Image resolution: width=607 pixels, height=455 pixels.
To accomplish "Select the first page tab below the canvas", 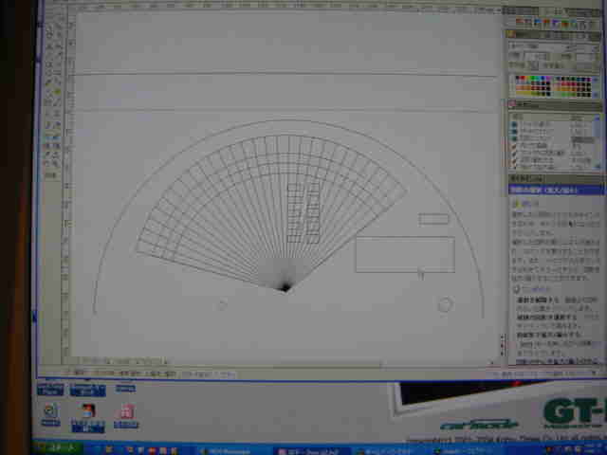I will [78, 373].
